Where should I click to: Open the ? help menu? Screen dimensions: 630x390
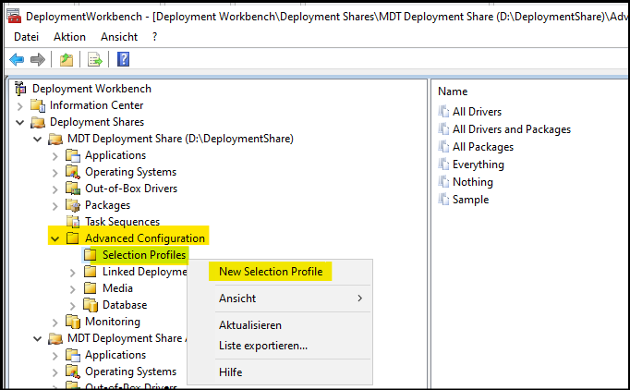154,37
